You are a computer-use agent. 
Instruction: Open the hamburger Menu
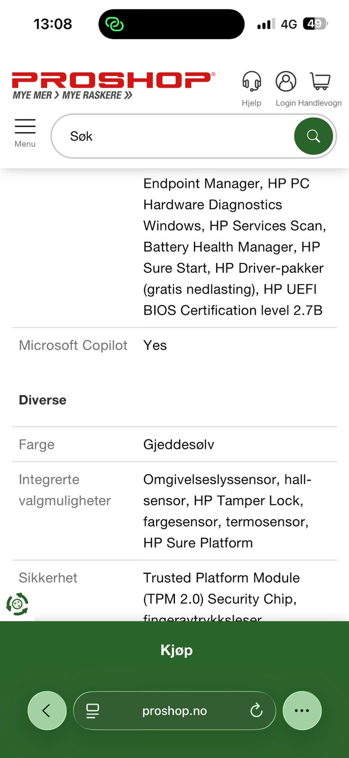pos(25,133)
